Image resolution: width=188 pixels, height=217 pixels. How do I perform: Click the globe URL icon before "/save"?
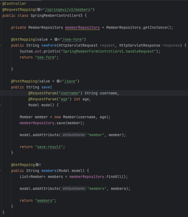click(58, 81)
